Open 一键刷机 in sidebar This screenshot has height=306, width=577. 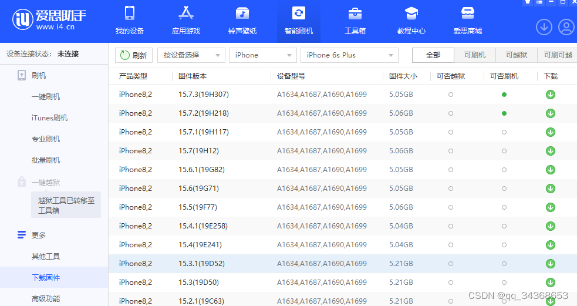click(x=46, y=97)
